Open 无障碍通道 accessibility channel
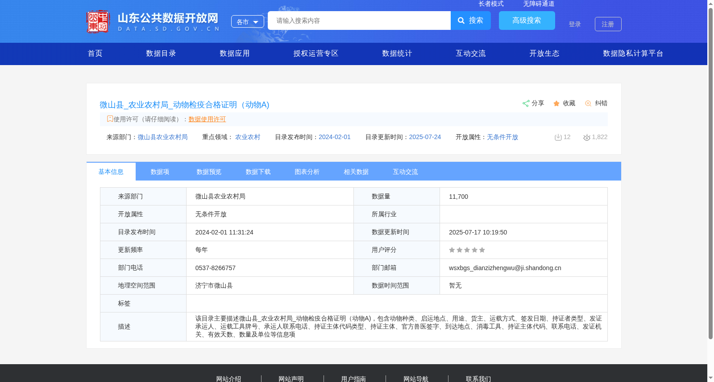This screenshot has width=714, height=382. coord(539,4)
